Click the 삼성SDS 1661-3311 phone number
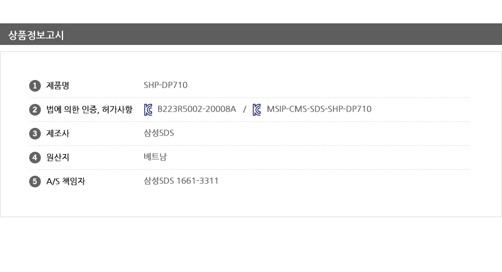Image resolution: width=502 pixels, height=272 pixels. click(181, 182)
